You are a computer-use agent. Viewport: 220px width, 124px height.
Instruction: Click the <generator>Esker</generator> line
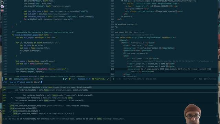click(137, 51)
